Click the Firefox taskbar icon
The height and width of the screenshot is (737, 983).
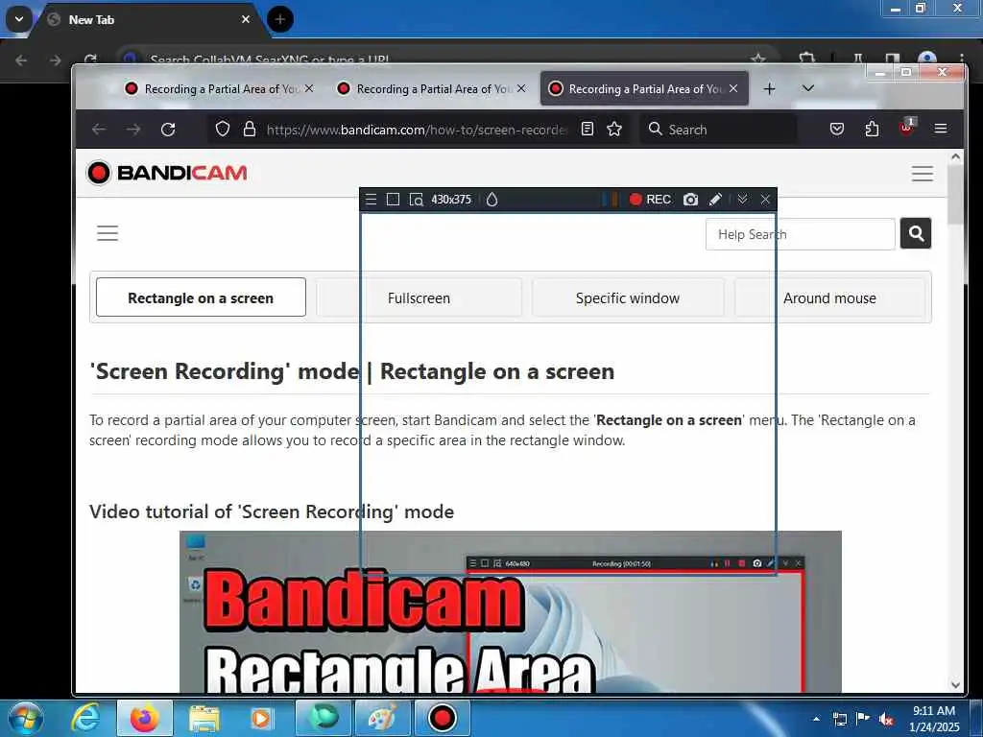[145, 718]
